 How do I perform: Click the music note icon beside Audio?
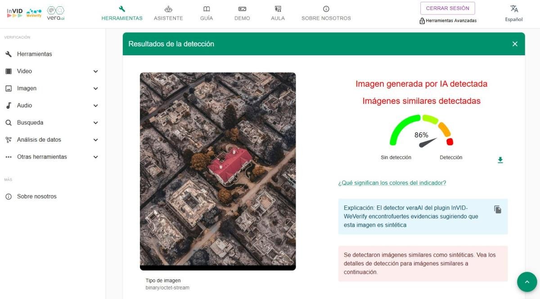tap(8, 106)
